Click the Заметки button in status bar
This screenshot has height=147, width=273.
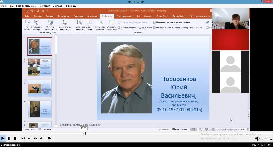pos(163,130)
